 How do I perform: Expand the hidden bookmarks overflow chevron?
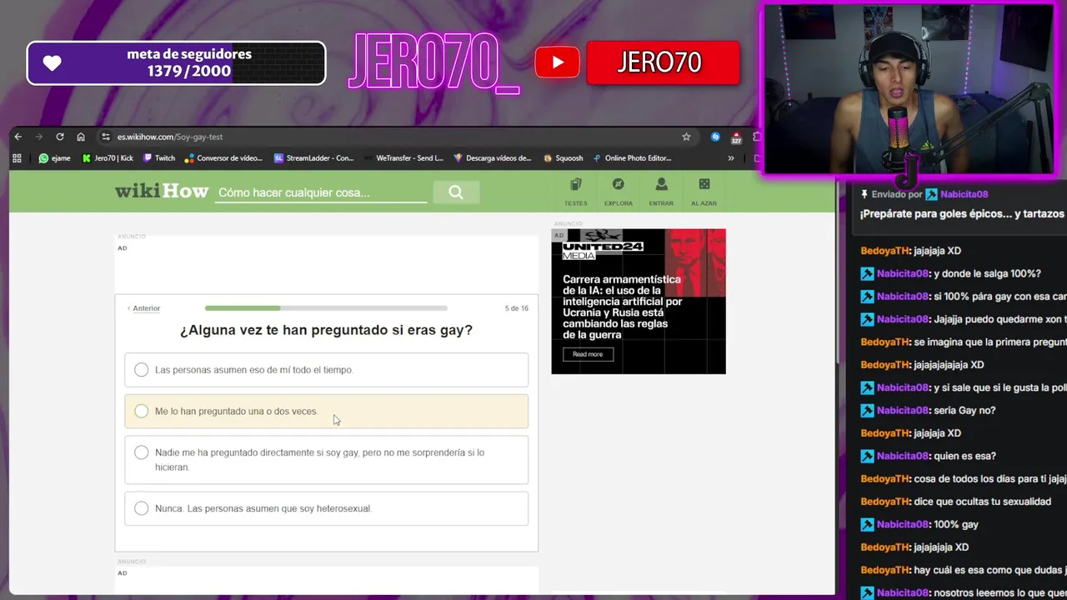pyautogui.click(x=731, y=157)
